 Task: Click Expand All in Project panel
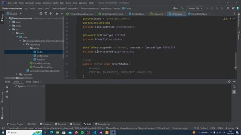click(46, 14)
